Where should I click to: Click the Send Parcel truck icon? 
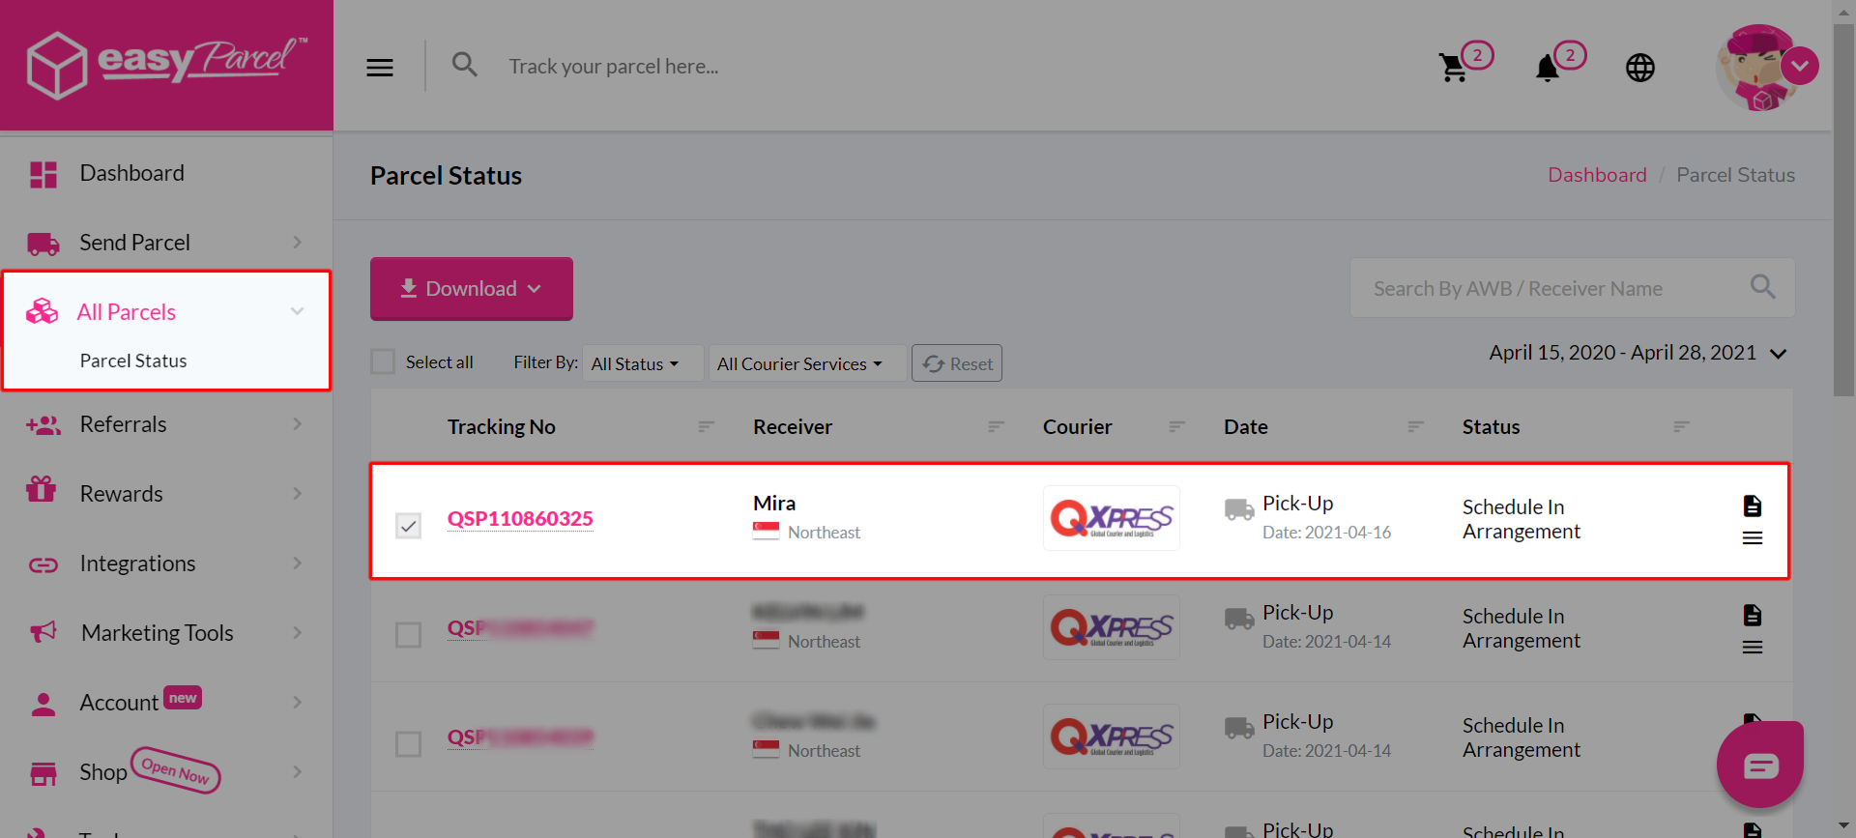[x=43, y=244]
